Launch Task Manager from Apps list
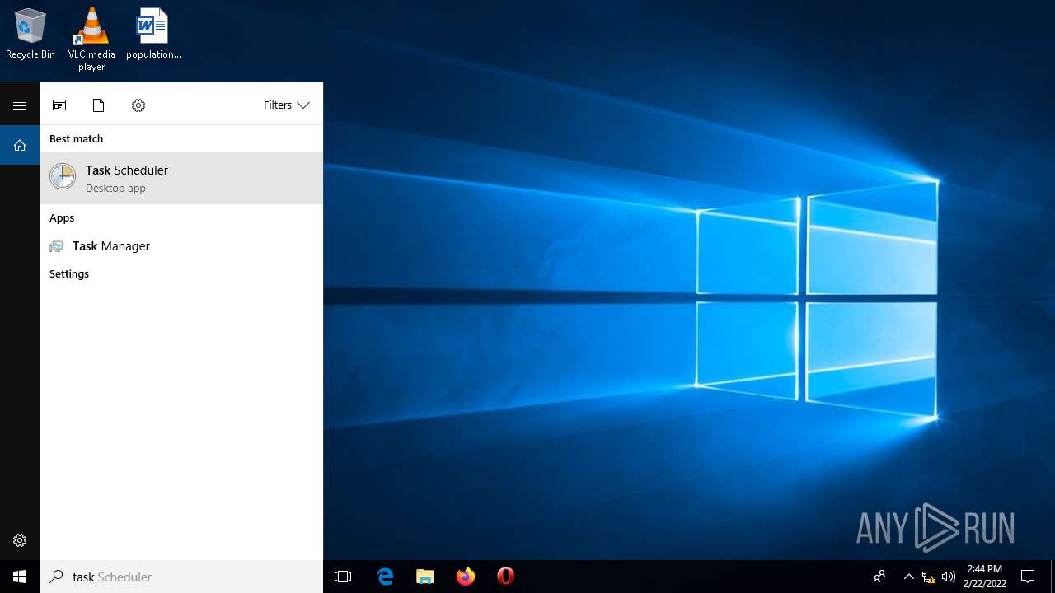This screenshot has height=593, width=1055. tap(181, 246)
